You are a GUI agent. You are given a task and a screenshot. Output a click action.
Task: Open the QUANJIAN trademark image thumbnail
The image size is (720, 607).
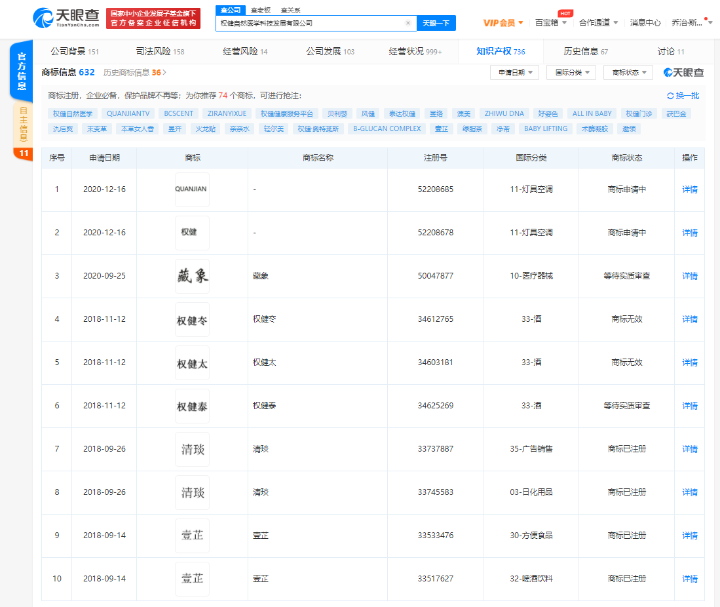point(192,189)
